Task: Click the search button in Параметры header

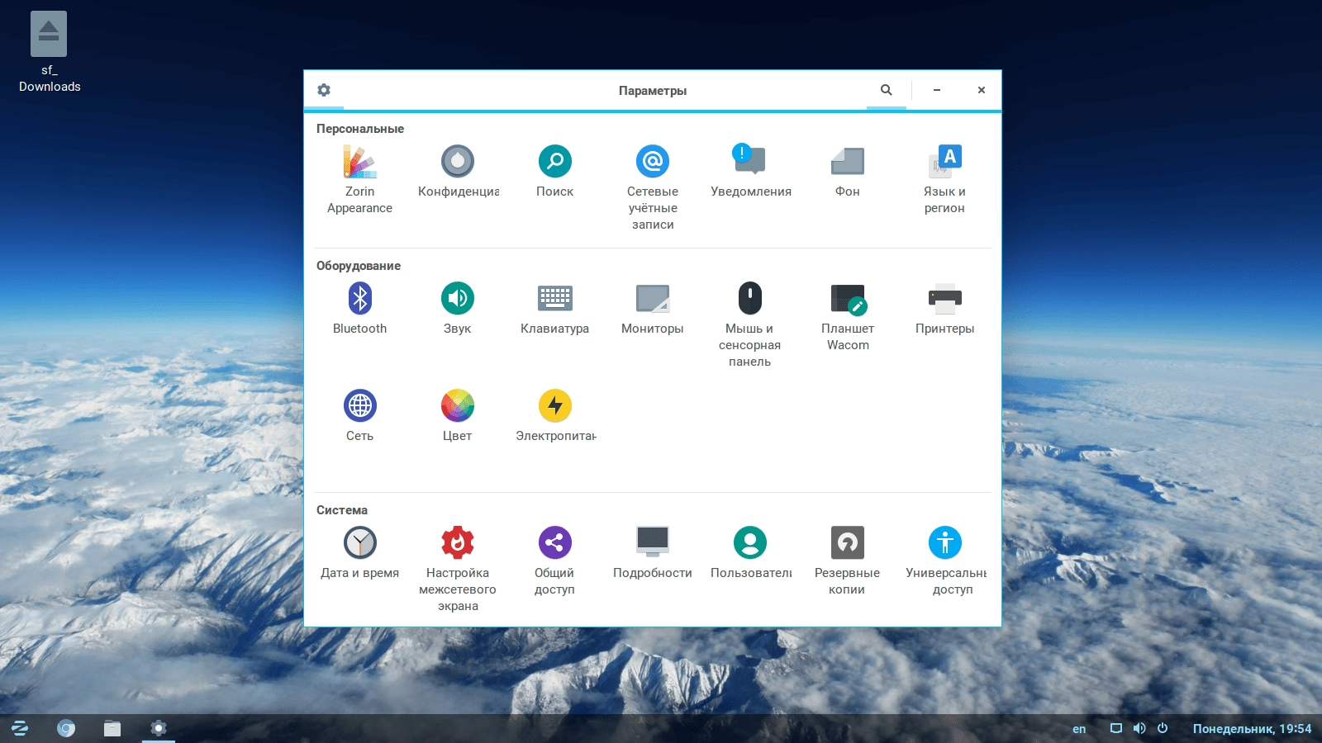Action: coord(887,90)
